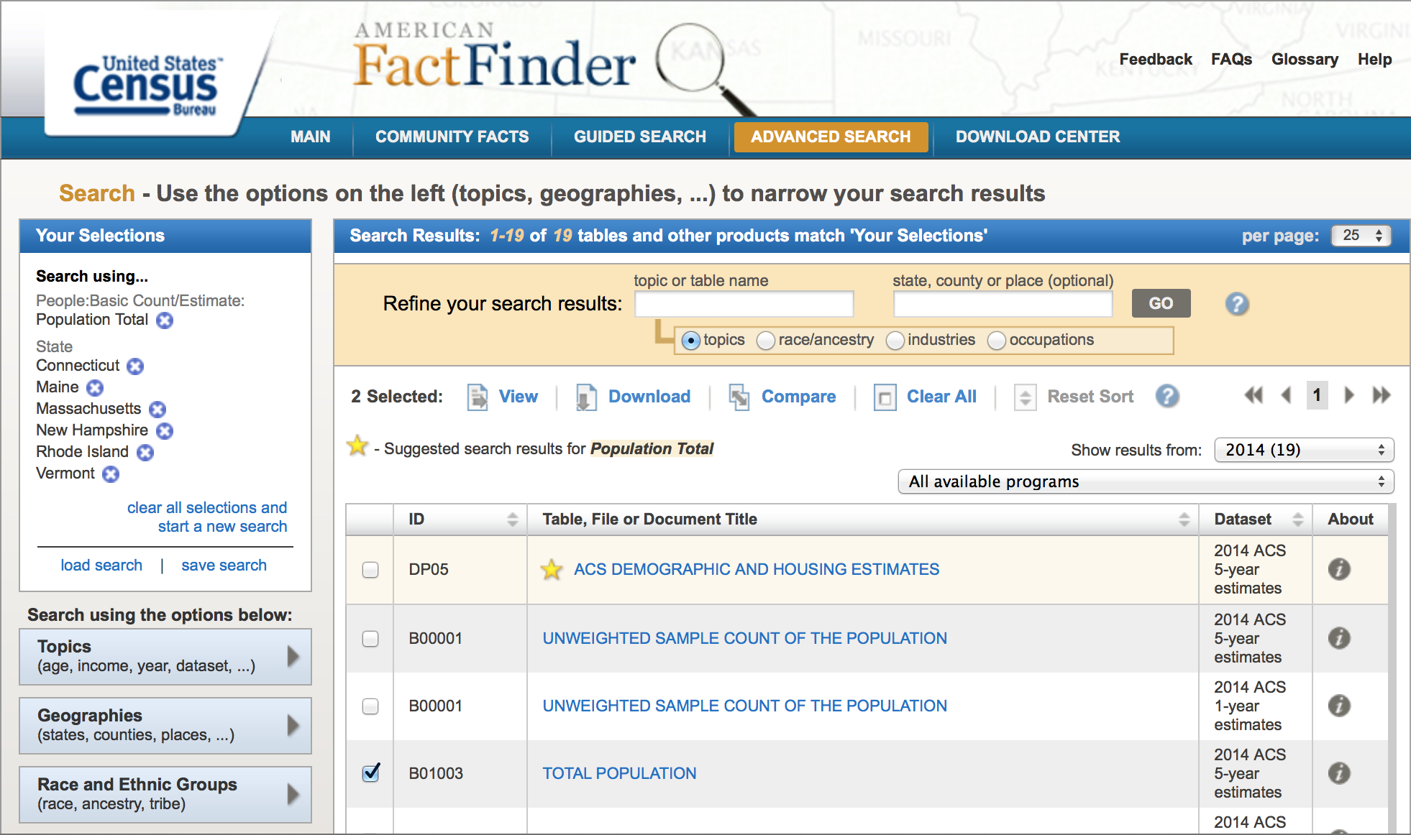Click the United States Census Bureau logo
Screen dimensions: 1411x835
(x=147, y=85)
